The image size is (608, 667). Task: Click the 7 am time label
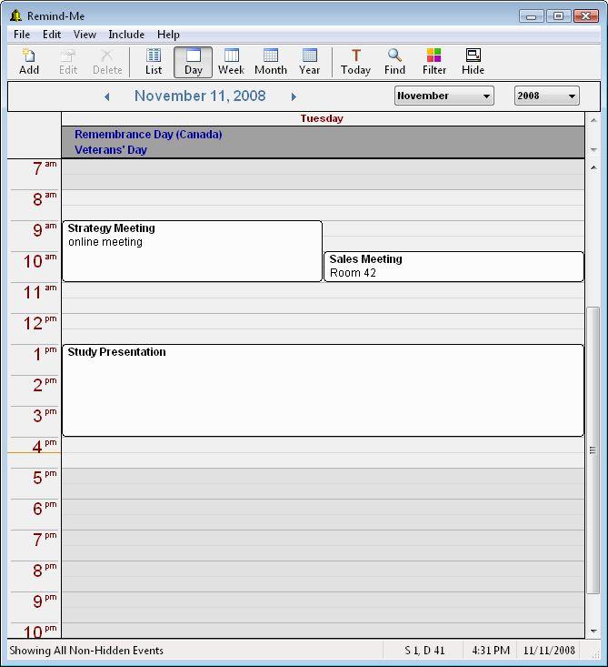point(45,168)
